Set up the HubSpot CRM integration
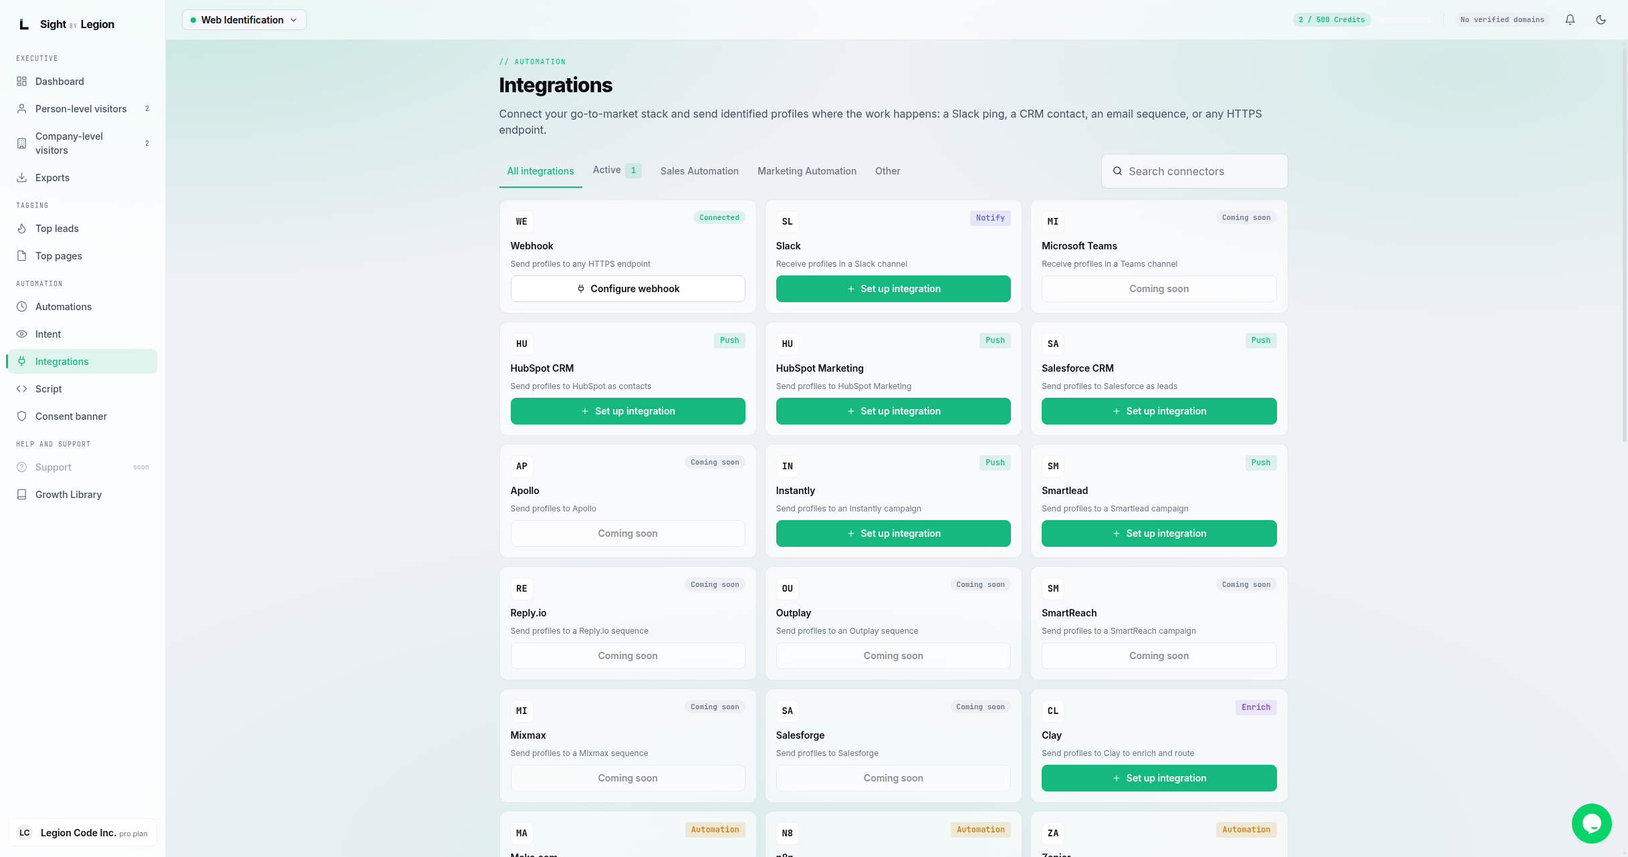The image size is (1628, 857). click(x=628, y=411)
